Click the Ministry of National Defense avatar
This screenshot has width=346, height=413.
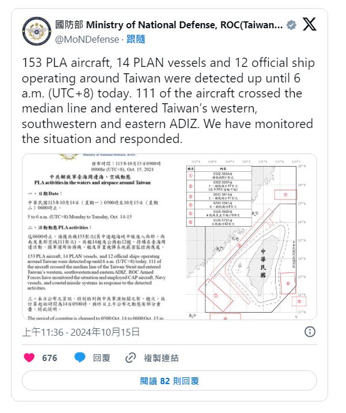tap(36, 32)
